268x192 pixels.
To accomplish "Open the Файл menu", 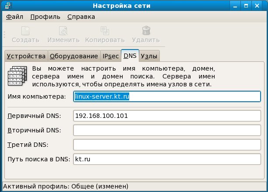I will point(14,17).
